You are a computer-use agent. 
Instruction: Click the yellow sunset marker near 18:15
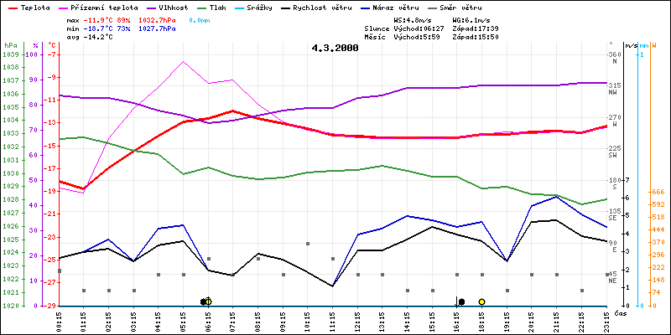click(481, 301)
